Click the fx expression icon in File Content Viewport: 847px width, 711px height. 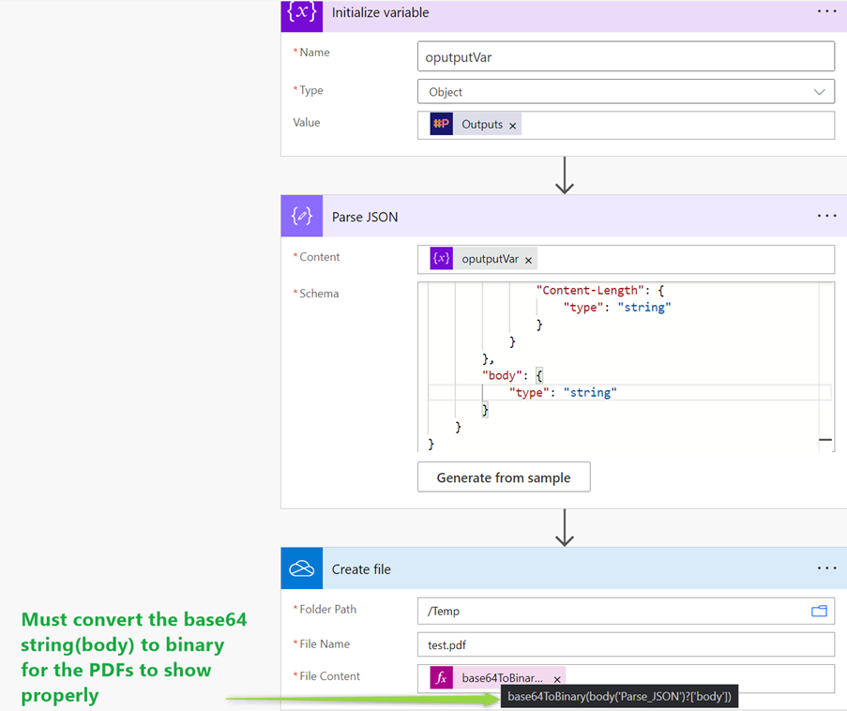point(441,678)
